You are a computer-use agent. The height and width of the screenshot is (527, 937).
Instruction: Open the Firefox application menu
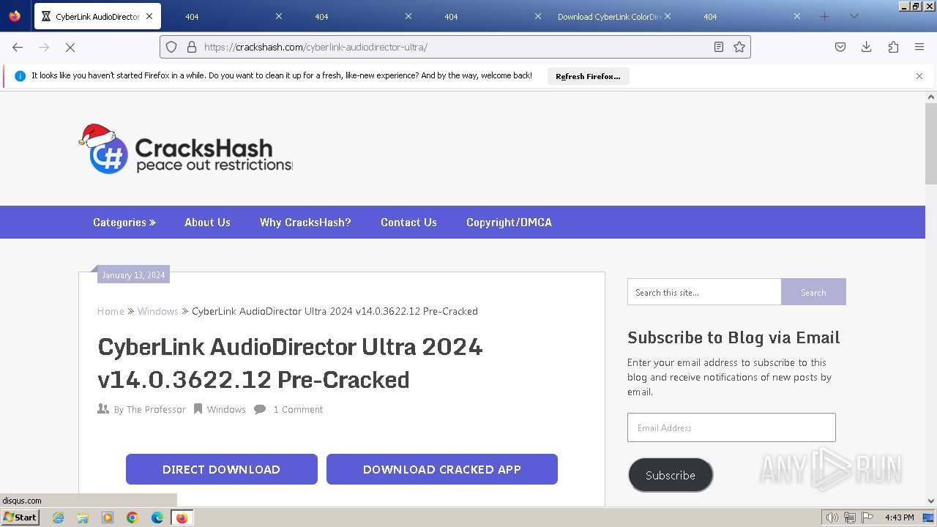(919, 47)
